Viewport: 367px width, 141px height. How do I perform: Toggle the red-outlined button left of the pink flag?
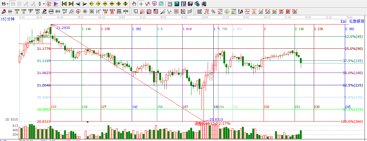coord(49,4)
